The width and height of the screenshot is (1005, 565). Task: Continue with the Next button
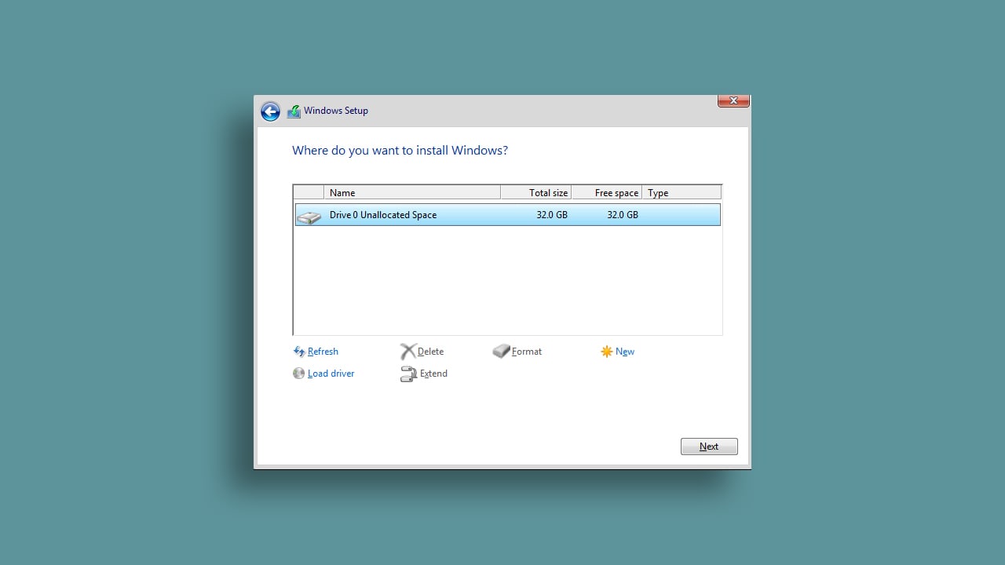709,447
